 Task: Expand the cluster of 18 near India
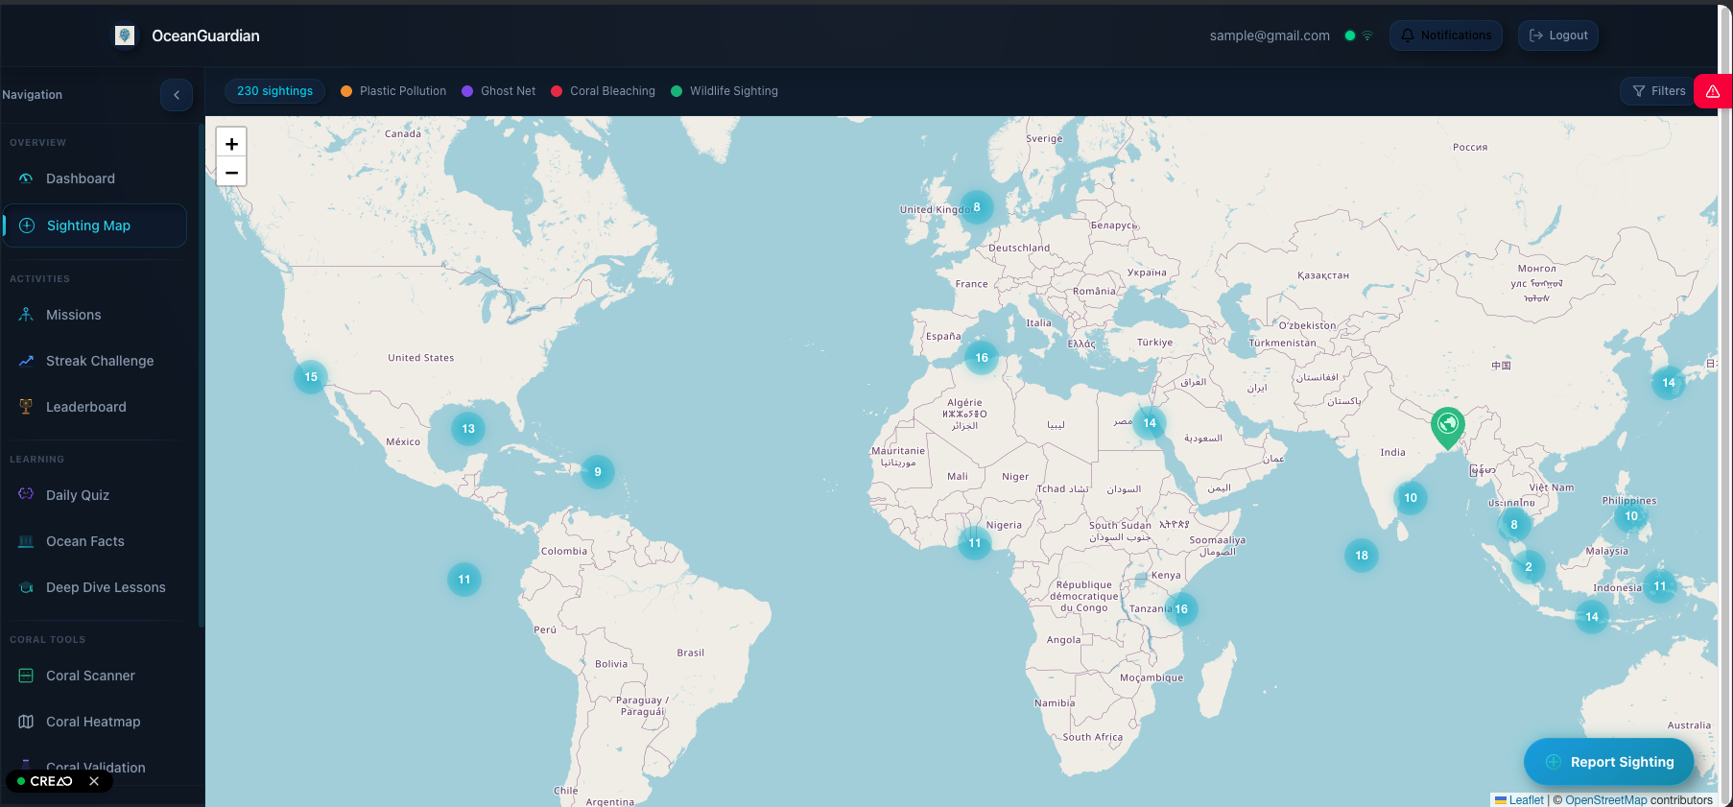pyautogui.click(x=1362, y=556)
